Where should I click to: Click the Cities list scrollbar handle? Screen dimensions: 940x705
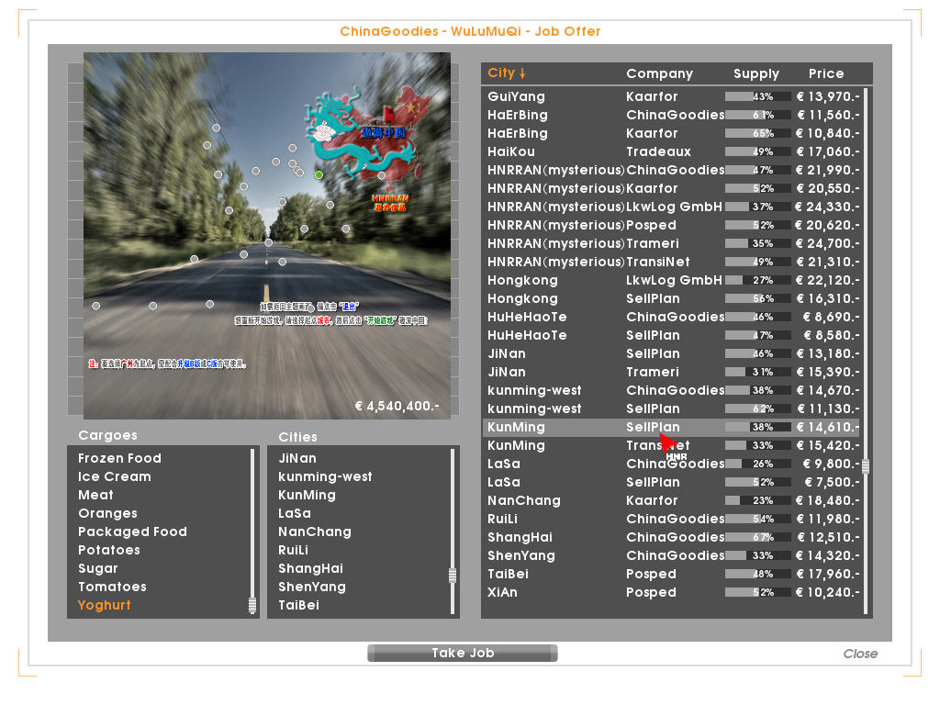click(453, 576)
